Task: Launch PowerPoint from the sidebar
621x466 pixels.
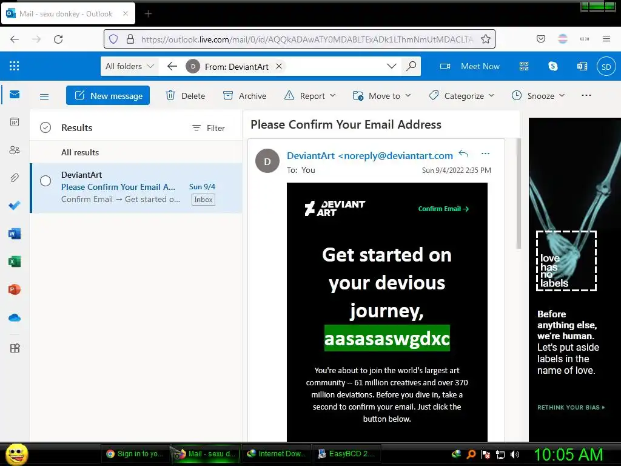Action: pyautogui.click(x=15, y=289)
